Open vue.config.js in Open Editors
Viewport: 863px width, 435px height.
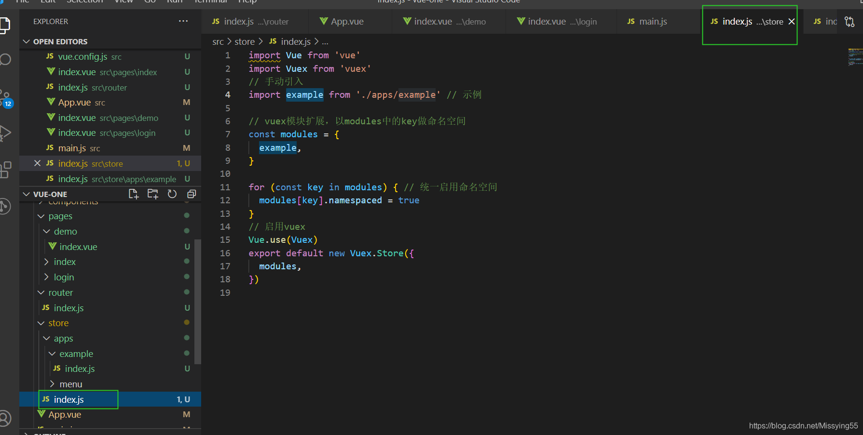110,57
